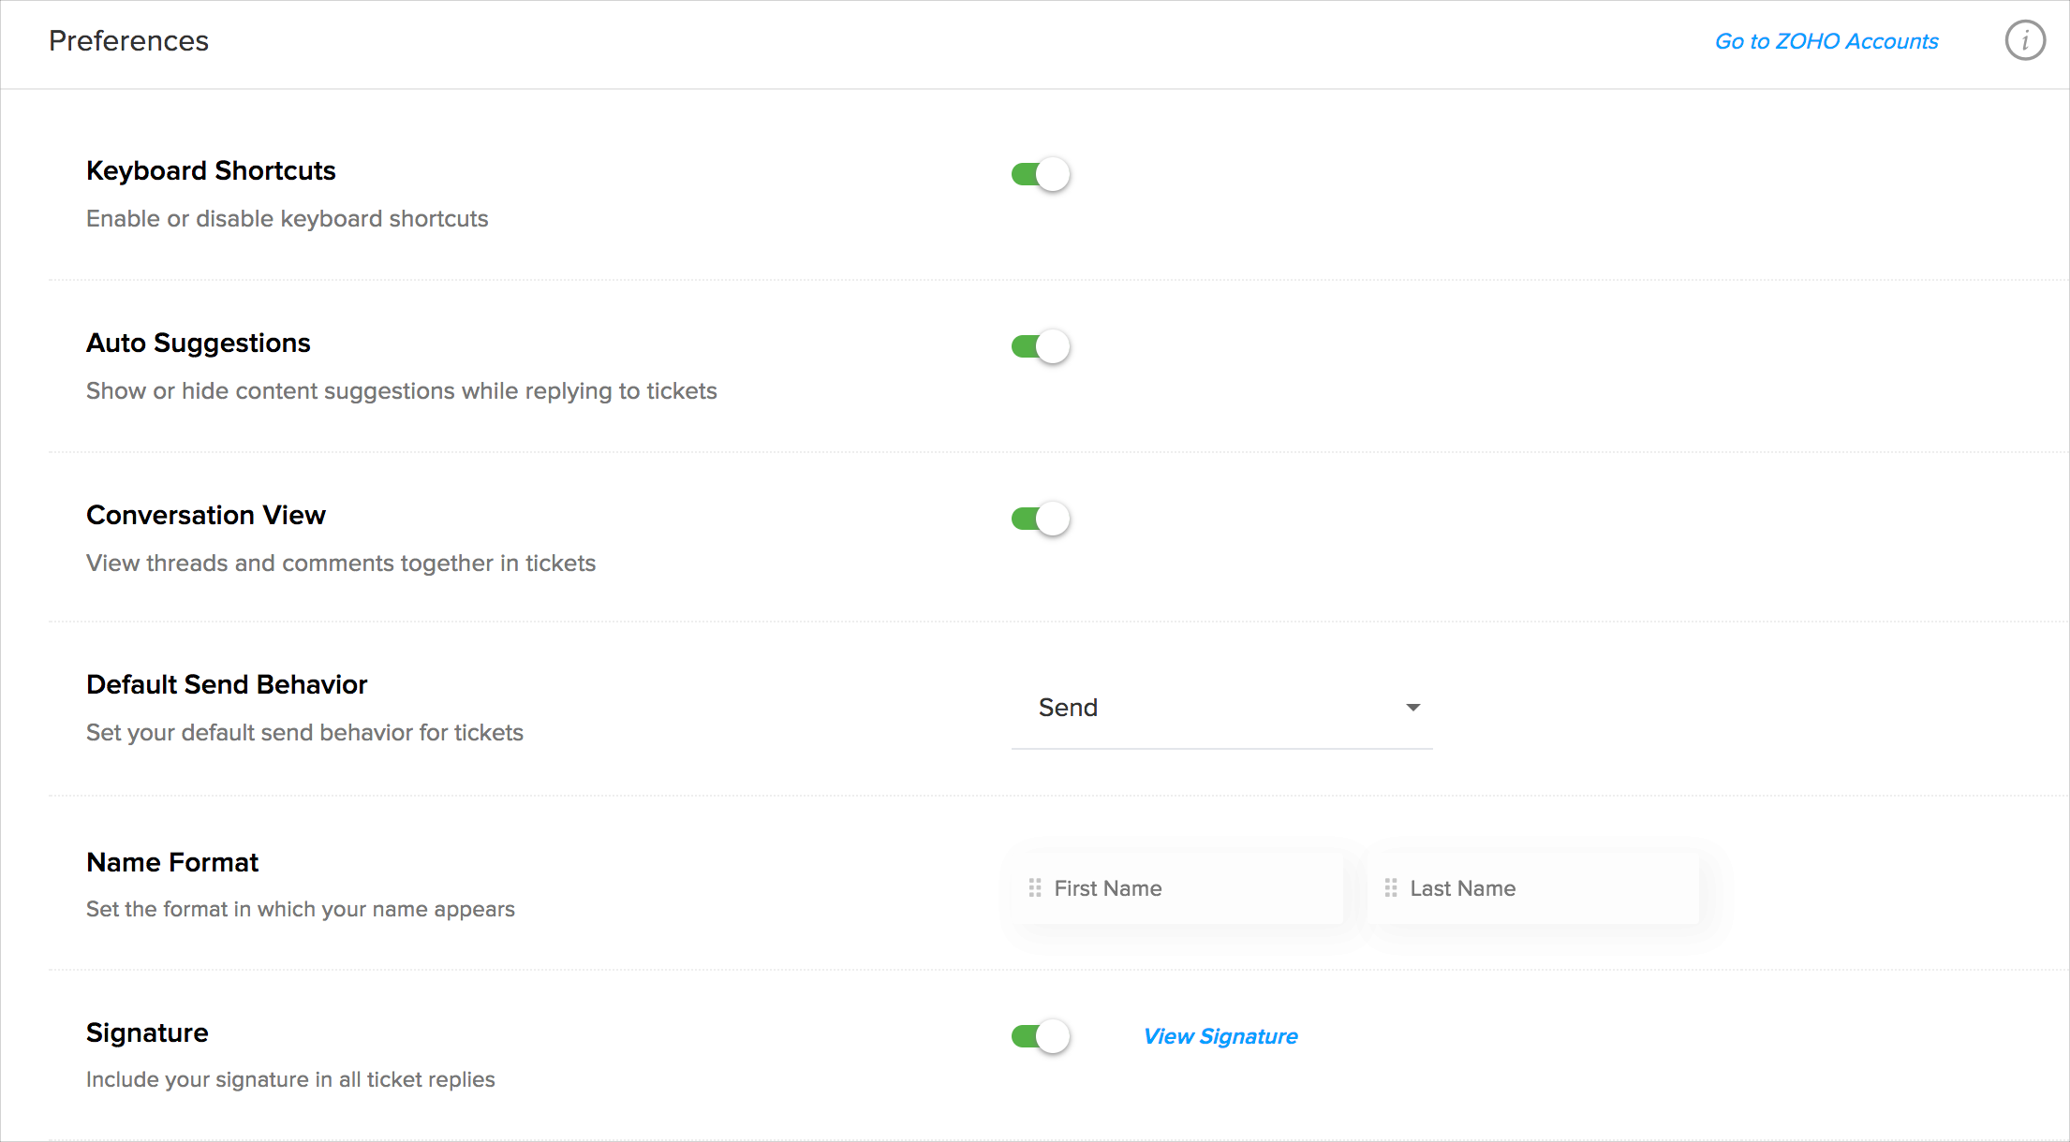Click the Keyboard Shortcuts heading
This screenshot has height=1142, width=2070.
[x=211, y=170]
